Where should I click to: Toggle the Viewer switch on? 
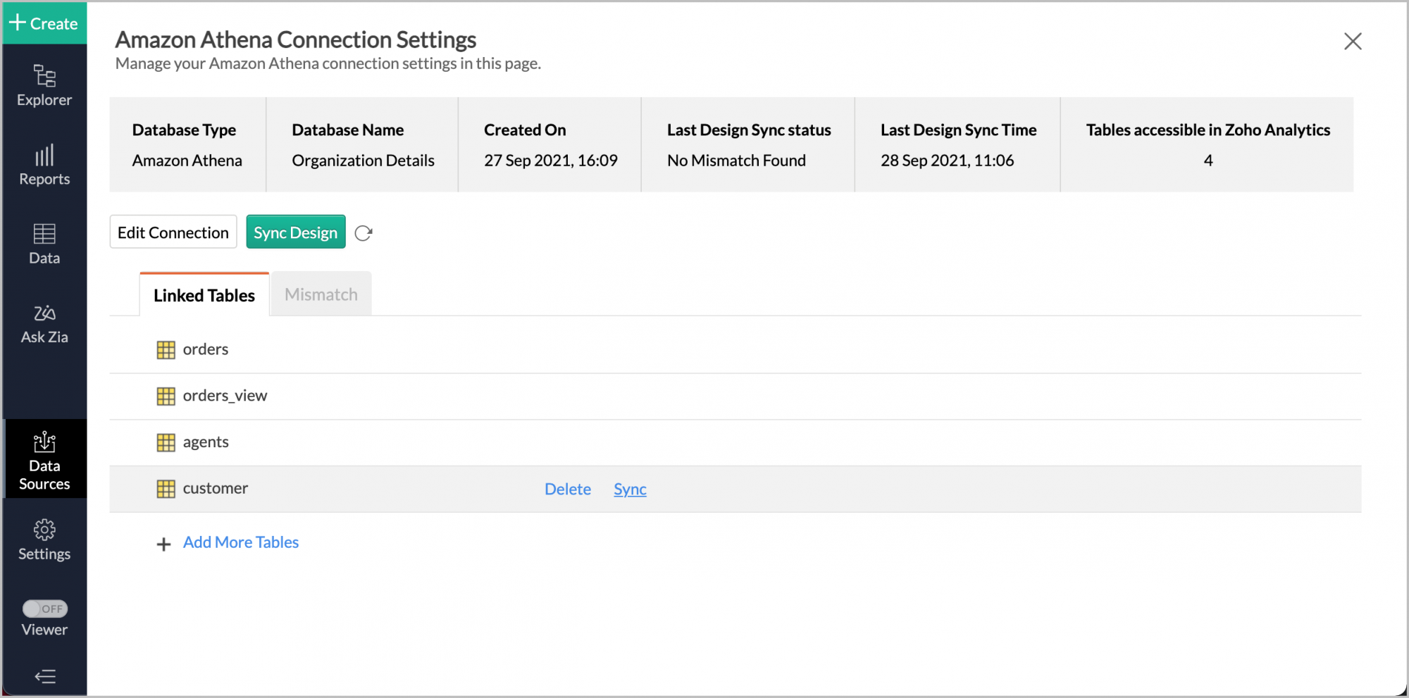44,609
